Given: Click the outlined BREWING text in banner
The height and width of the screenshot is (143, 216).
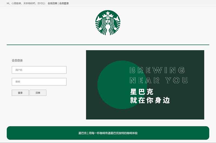Looking at the screenshot, I should 157,70.
